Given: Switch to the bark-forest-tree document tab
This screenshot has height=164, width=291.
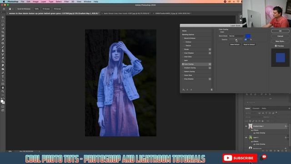Looking at the screenshot, I should [127, 13].
